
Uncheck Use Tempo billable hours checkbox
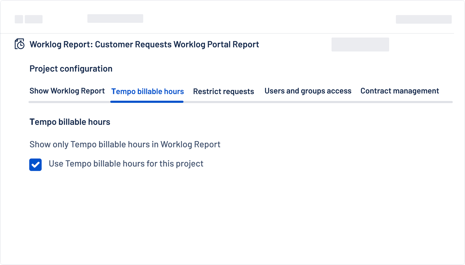pyautogui.click(x=35, y=165)
